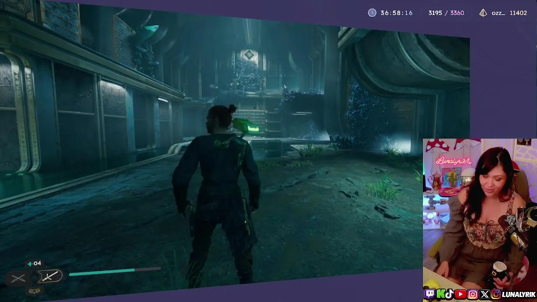
Task: Click the green droid on character's shoulder
Action: pyautogui.click(x=246, y=126)
